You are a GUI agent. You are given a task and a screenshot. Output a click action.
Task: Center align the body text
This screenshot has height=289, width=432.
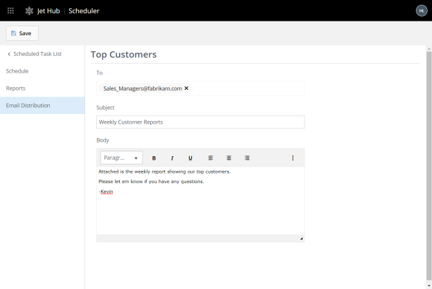(228, 158)
